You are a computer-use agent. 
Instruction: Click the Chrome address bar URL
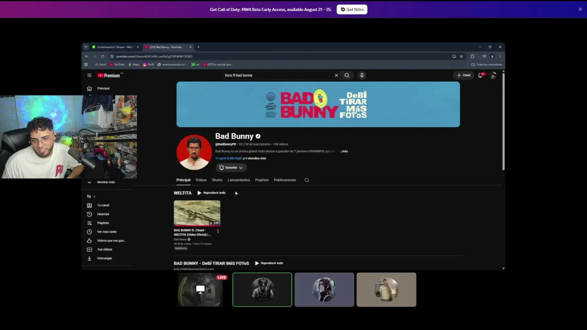154,56
